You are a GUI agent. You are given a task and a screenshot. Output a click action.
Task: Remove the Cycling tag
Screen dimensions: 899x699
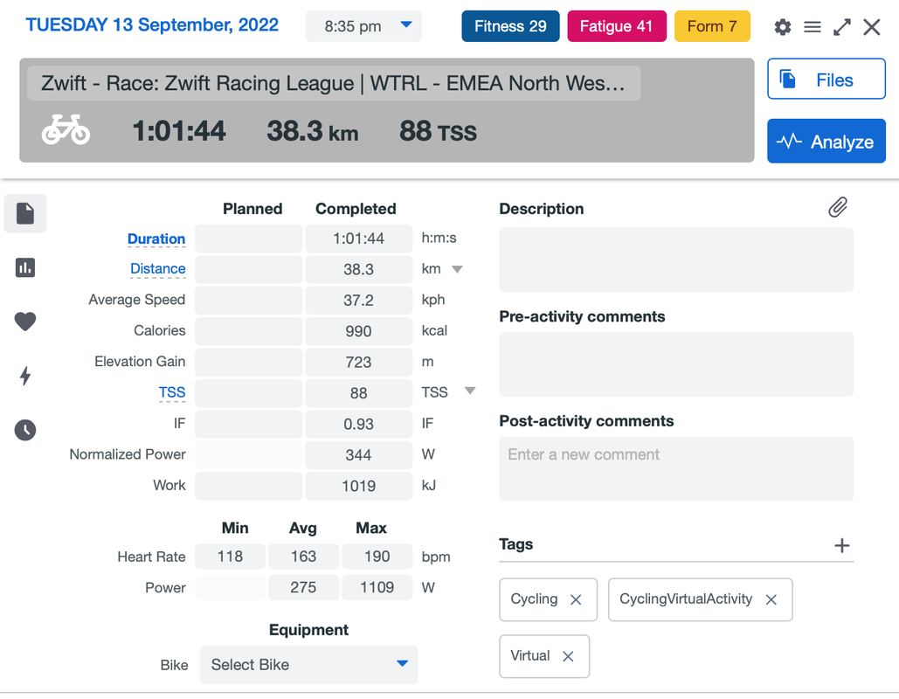point(576,599)
